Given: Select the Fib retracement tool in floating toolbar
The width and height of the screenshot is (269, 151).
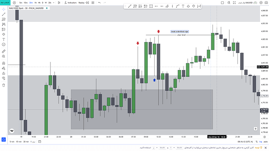Looking at the screenshot, I should (x=135, y=6).
